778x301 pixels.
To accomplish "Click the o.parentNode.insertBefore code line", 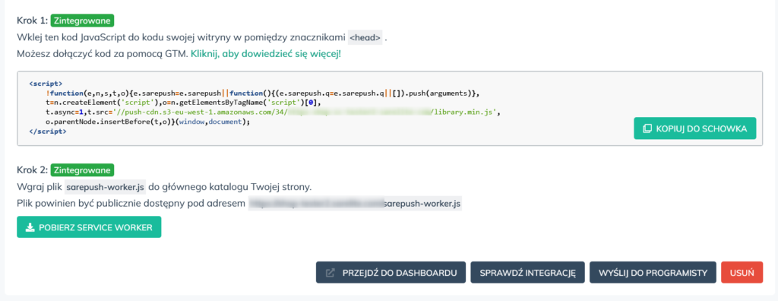I will pyautogui.click(x=148, y=122).
